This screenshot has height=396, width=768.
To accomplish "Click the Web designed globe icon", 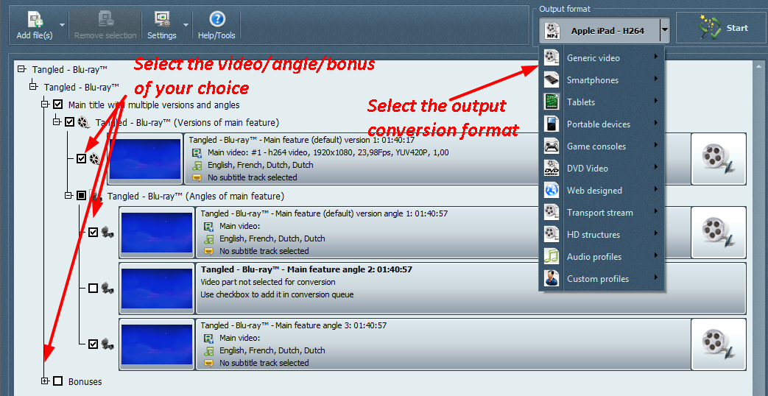I will click(x=552, y=191).
